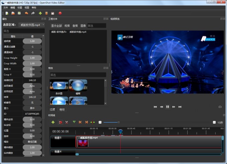Click the properties 筛选 filter field
The image size is (227, 164).
point(24,31)
